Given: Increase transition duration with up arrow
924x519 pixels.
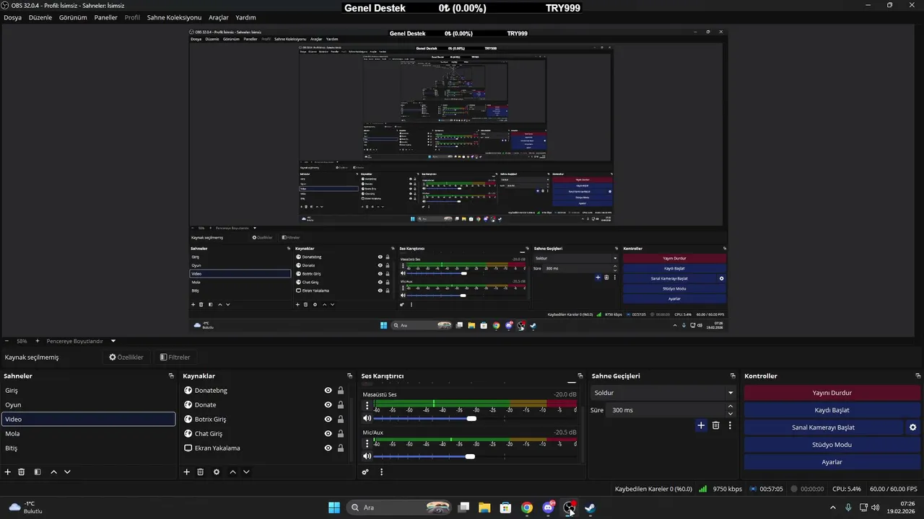Looking at the screenshot, I should click(731, 407).
